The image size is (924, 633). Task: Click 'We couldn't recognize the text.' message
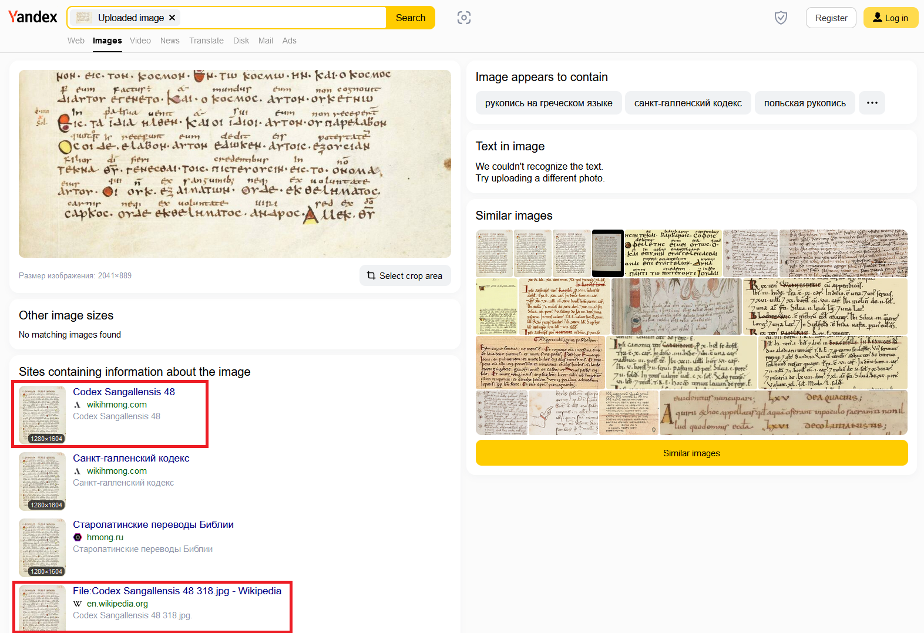(539, 166)
